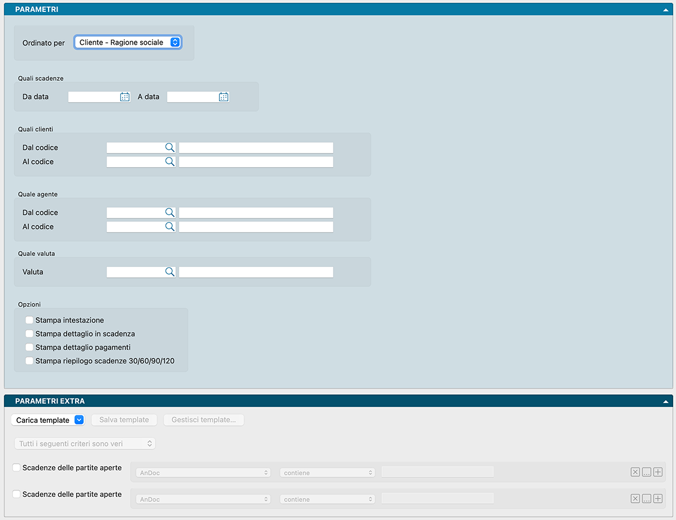Tick Stampa dettaglio in scadenza

29,334
